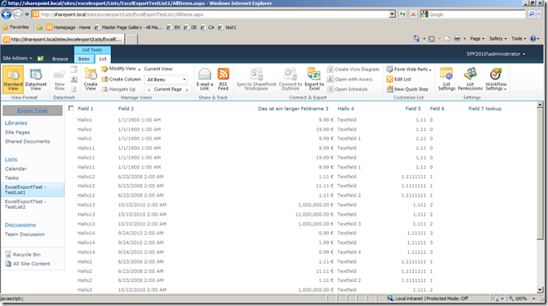The height and width of the screenshot is (306, 548).
Task: Open the browser Tools menu
Action: [519, 38]
